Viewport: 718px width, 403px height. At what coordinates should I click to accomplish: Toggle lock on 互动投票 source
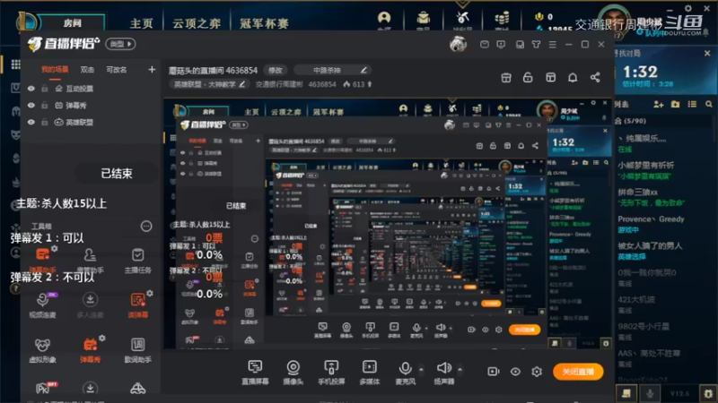coord(44,89)
